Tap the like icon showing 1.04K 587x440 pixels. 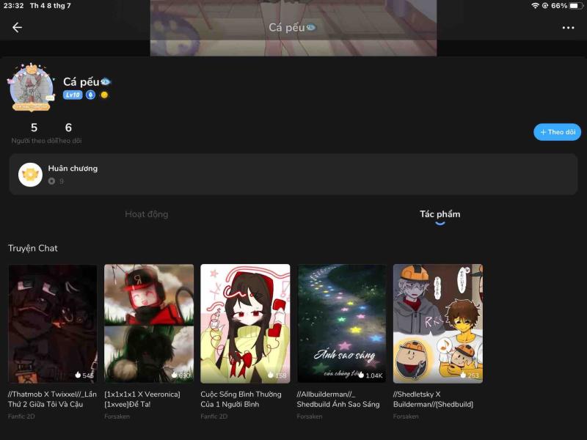361,375
